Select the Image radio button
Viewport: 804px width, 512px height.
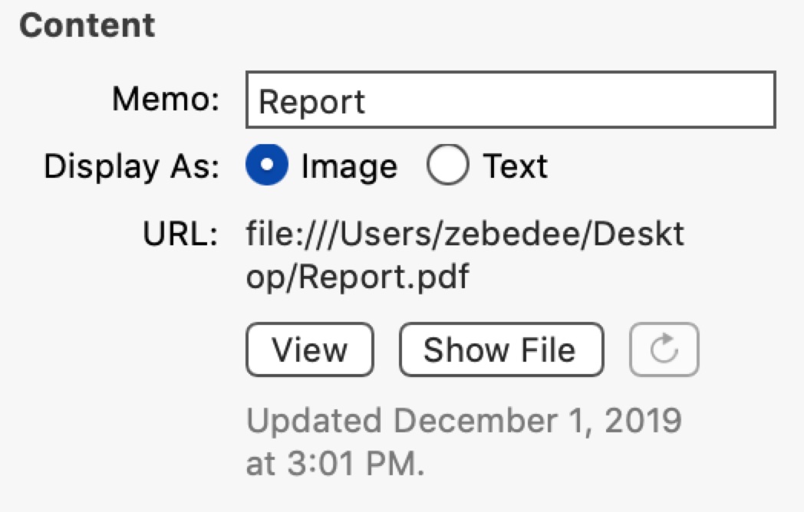click(x=267, y=165)
